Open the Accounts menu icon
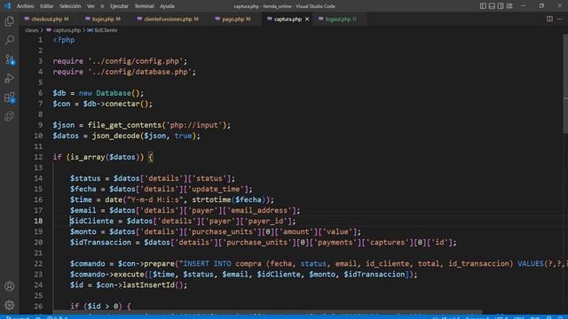568x319 pixels. [10, 286]
